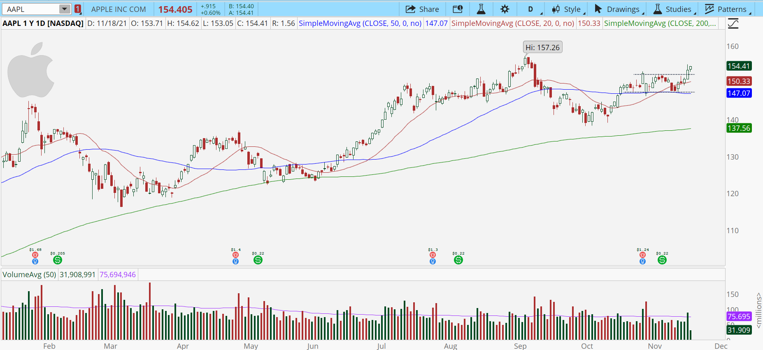Click the H: 154.62 high value
Viewport: 763px width, 350px height.
click(x=183, y=23)
